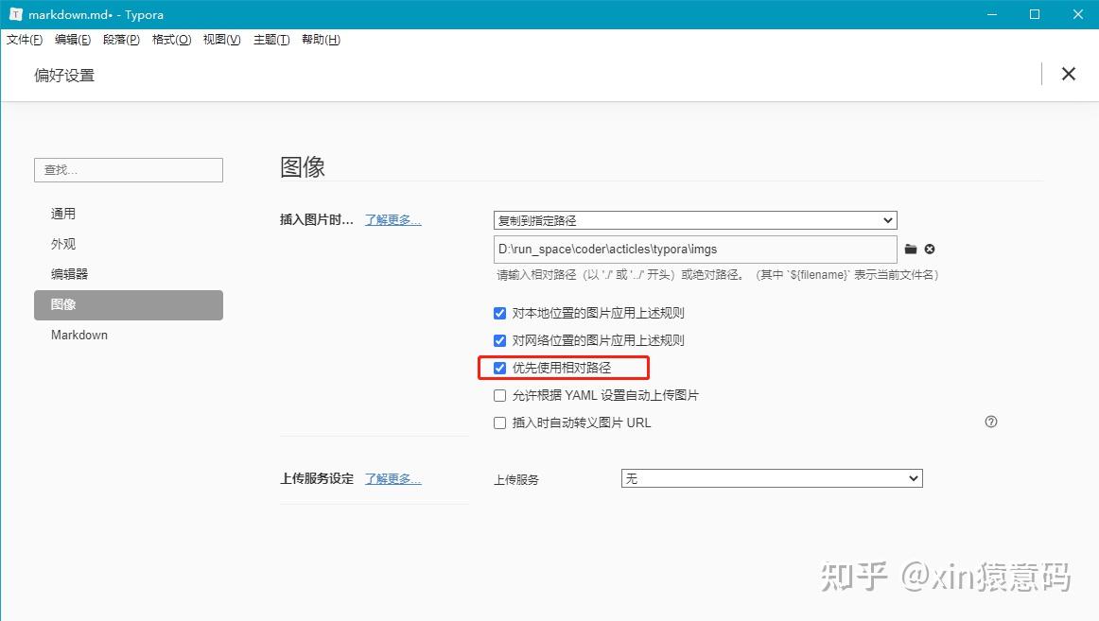Open the 文件 menu
Screen dimensions: 1099x621
[x=24, y=39]
